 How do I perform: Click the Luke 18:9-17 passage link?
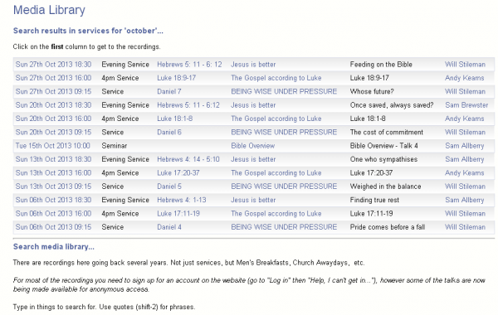click(x=176, y=78)
